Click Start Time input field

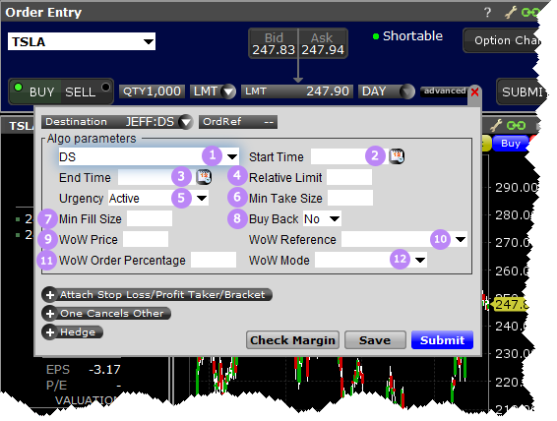pos(349,156)
